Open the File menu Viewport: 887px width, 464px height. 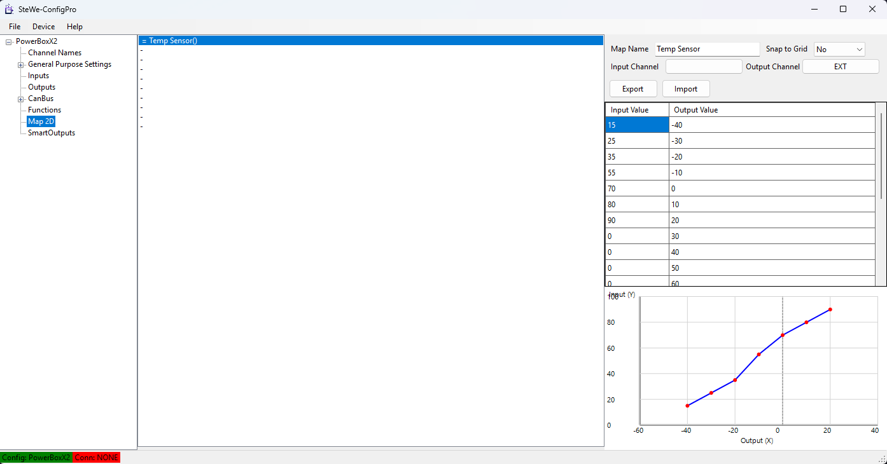coord(15,27)
